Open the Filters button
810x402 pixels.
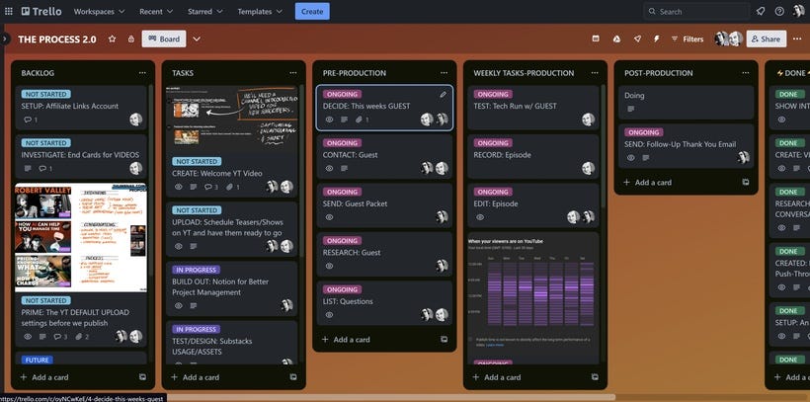688,39
